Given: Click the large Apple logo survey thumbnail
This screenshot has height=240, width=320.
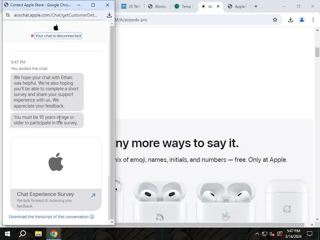Looking at the screenshot, I should point(56,162).
